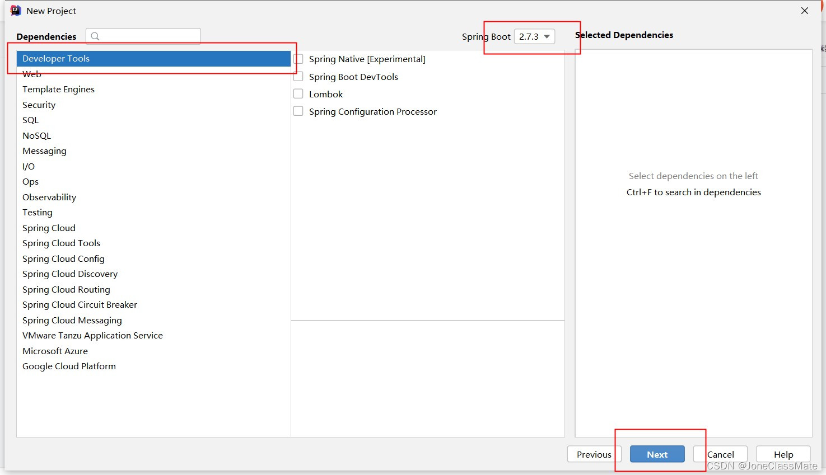Cancel the New Project wizard

coord(720,454)
